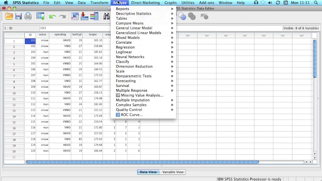The width and height of the screenshot is (322, 181).
Task: Expand the Regression submenu arrow
Action: coord(172,47)
